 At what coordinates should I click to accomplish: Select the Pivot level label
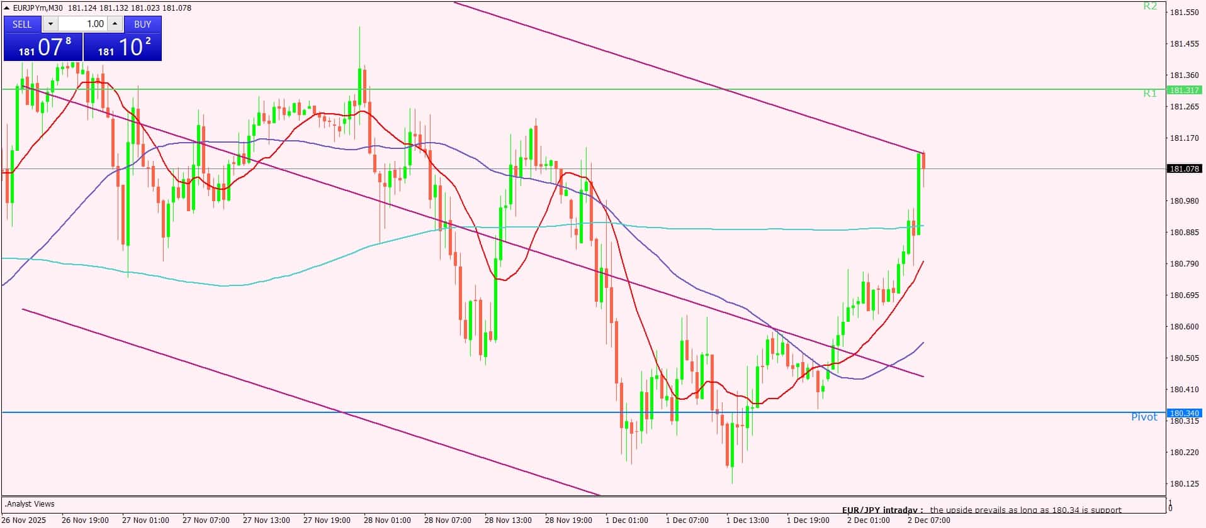[x=1144, y=417]
